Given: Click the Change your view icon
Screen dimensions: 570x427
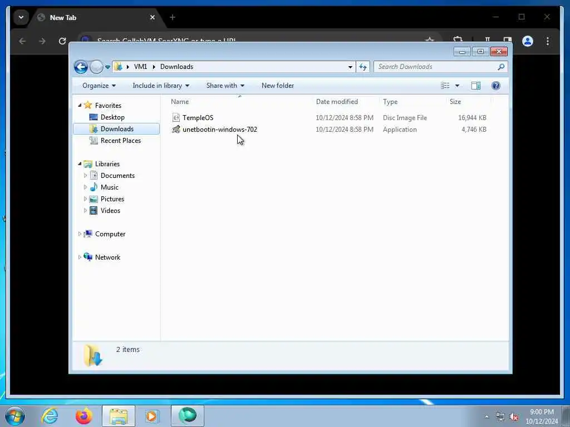Looking at the screenshot, I should 445,86.
